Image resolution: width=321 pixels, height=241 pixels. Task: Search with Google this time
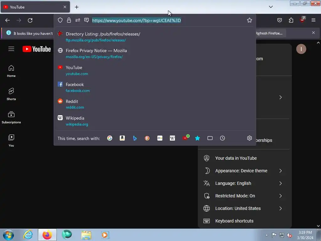coord(110,138)
